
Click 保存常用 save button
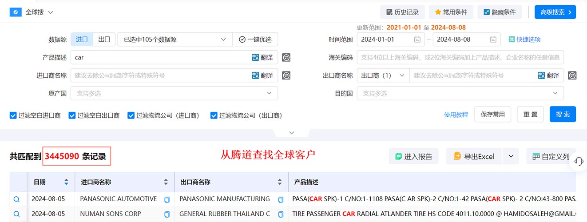[x=493, y=114]
